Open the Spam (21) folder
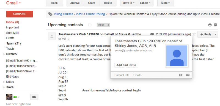 (x=13, y=43)
